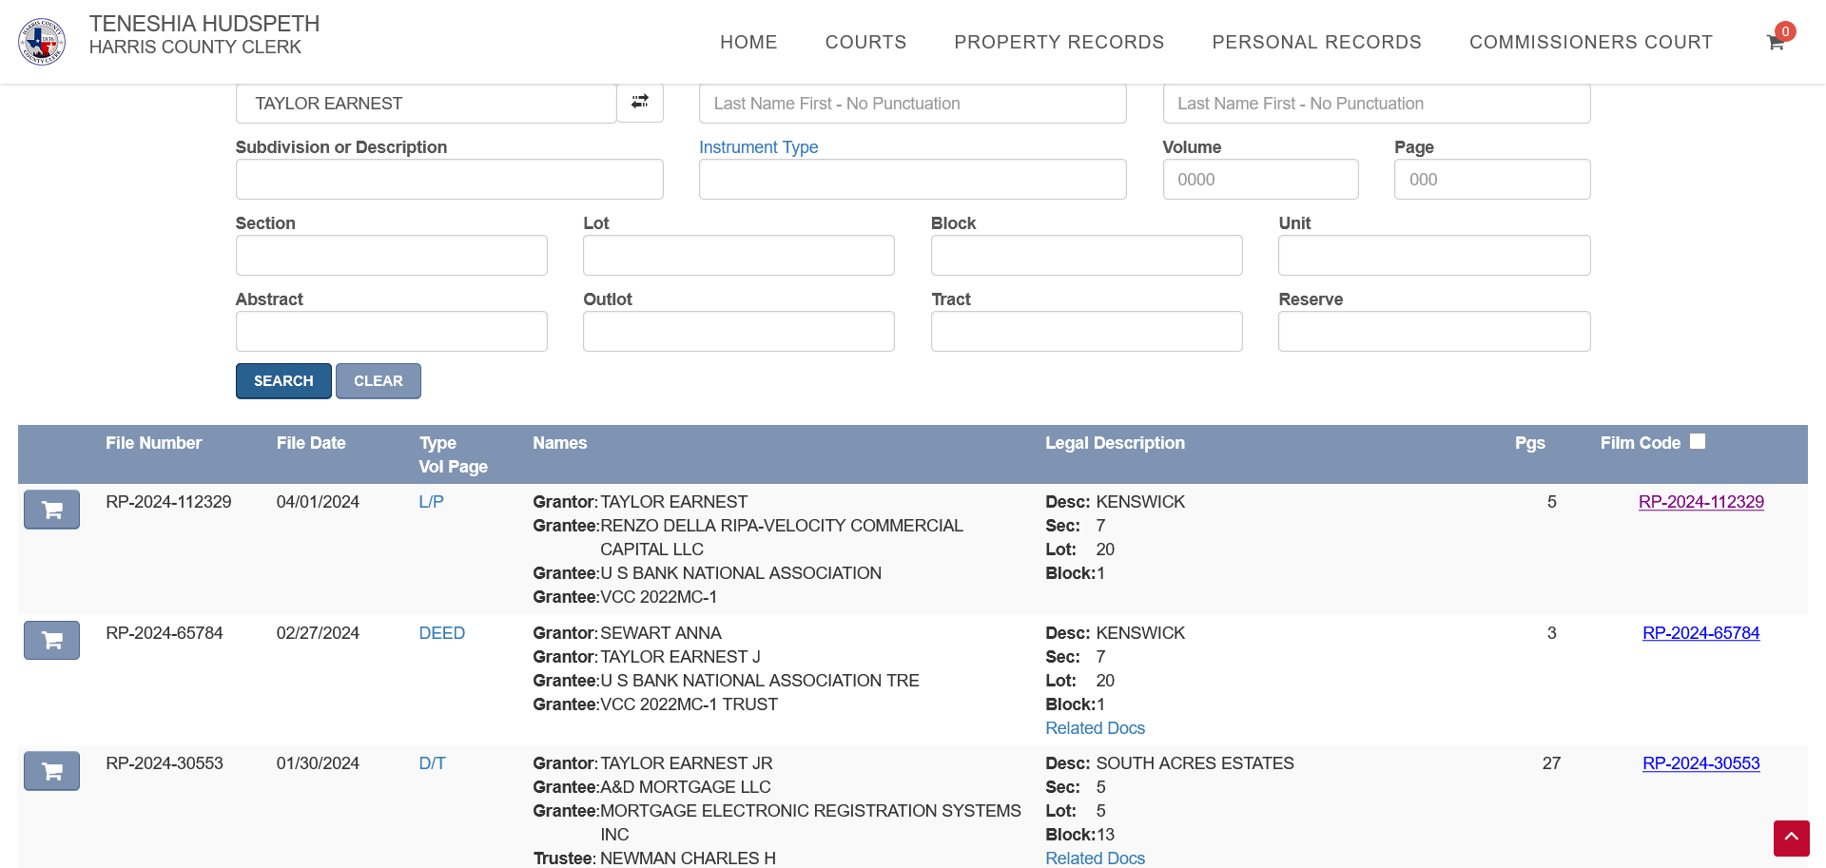The image size is (1826, 868).
Task: Click grantee VCC 2022MC-1 TRUST
Action: pyautogui.click(x=690, y=704)
